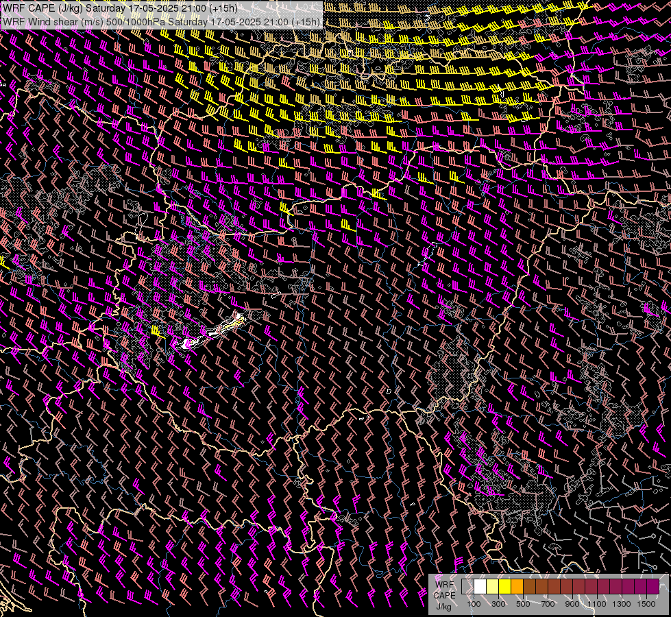This screenshot has height=617, width=671.
Task: Select the white CAPE legend swatch
Action: tap(480, 586)
